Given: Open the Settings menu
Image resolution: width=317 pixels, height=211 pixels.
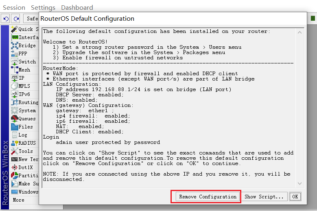Looking at the screenshot, I should pos(43,8).
